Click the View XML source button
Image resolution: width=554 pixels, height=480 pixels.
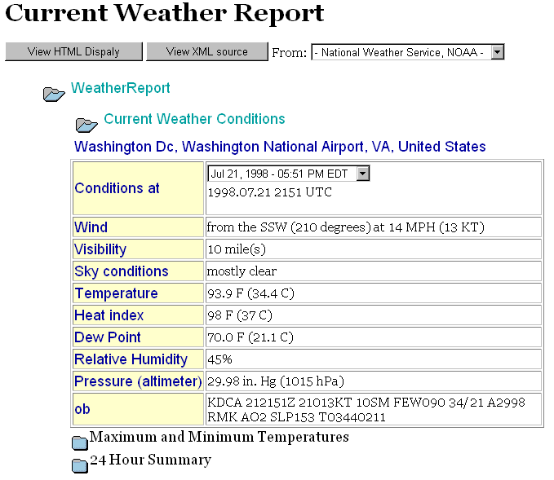[x=206, y=51]
